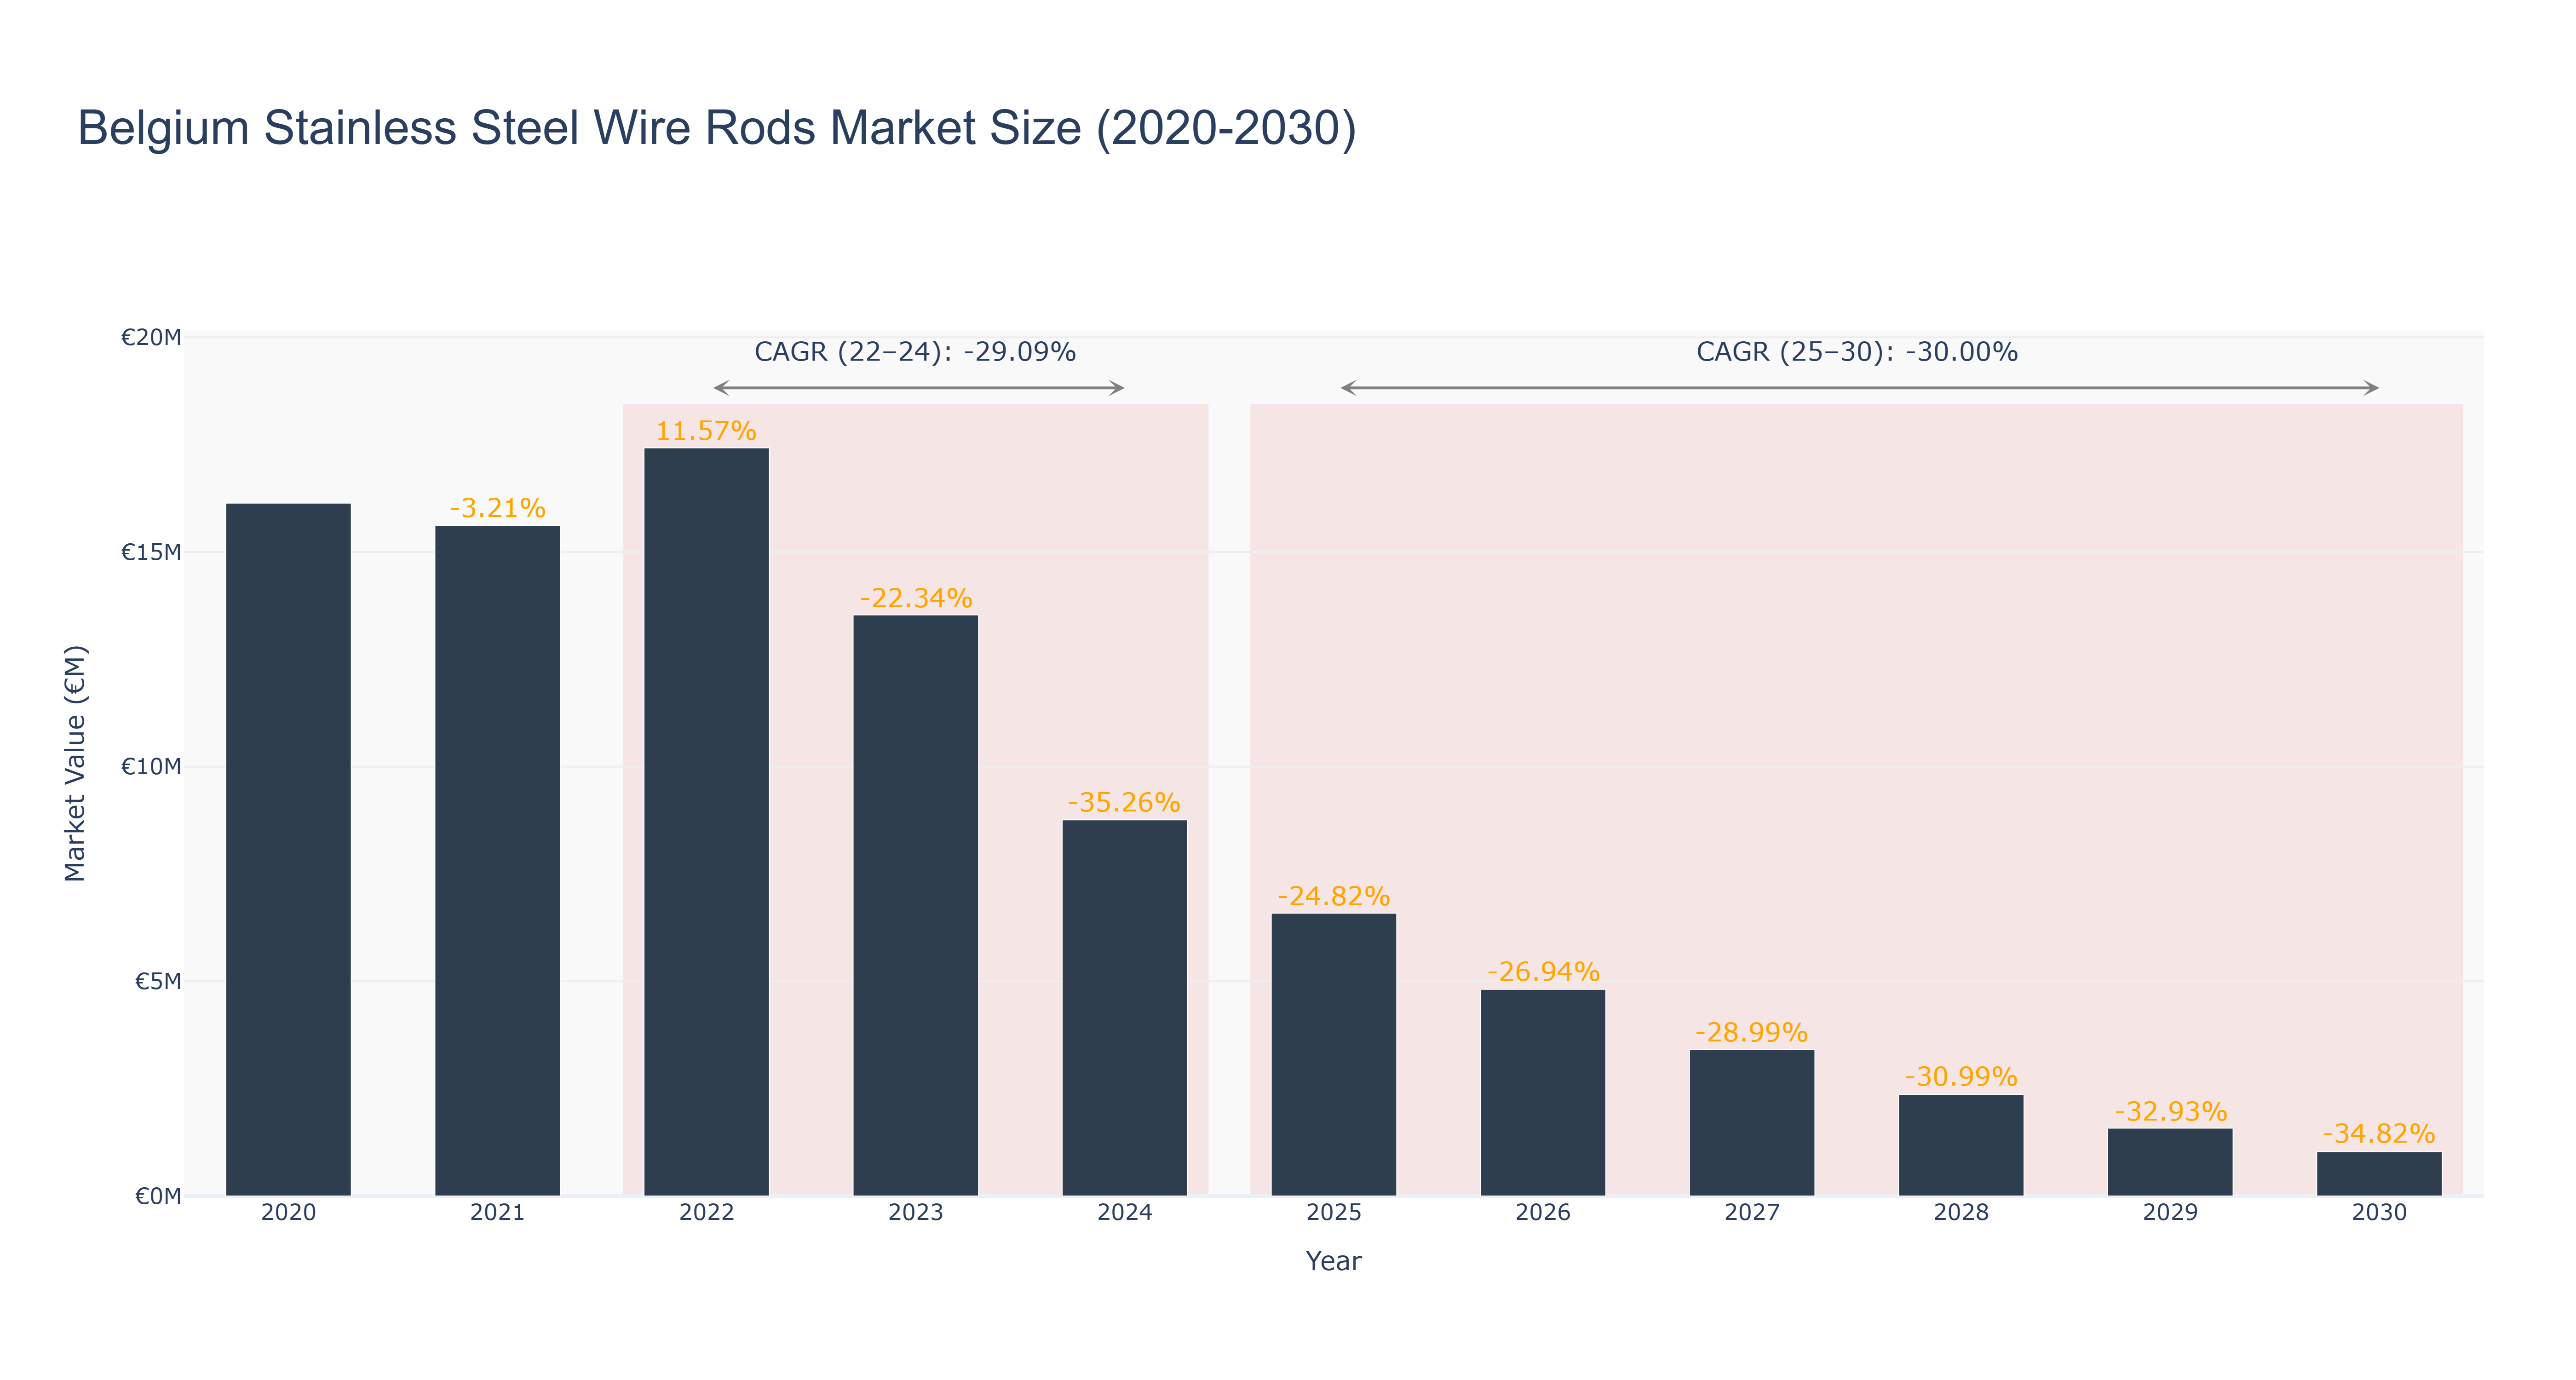
Task: Click the '€5M' y-axis tick label
Action: pos(158,981)
